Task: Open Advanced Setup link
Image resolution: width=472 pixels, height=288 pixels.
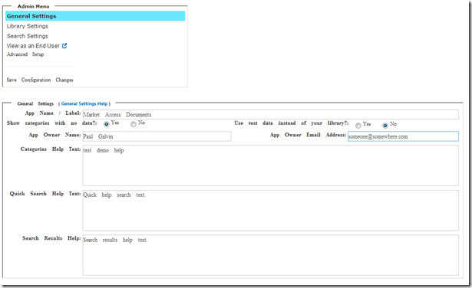Action: (x=25, y=54)
